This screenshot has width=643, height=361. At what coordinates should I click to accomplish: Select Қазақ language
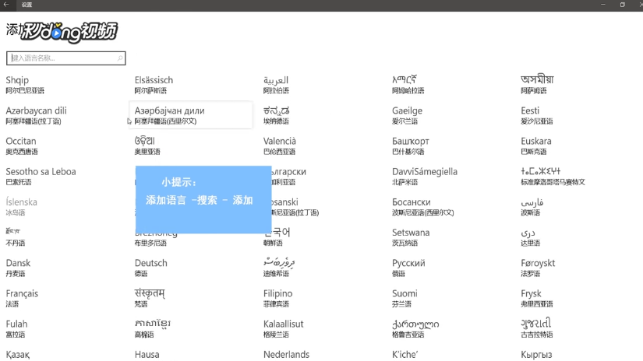tap(18, 355)
